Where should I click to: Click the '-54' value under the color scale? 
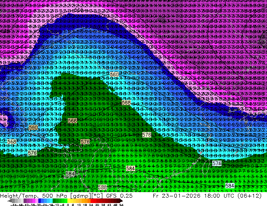point(13,205)
